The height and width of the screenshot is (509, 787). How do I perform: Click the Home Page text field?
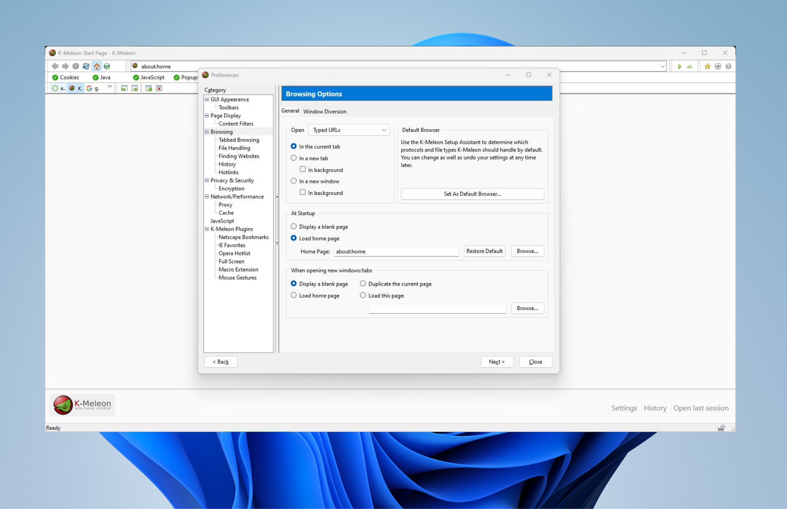(396, 251)
